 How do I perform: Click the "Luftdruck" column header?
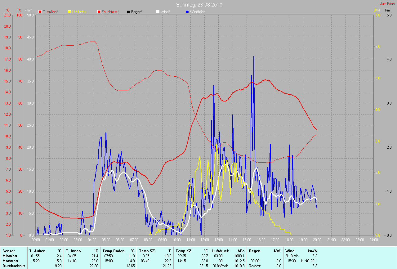coord(221,251)
